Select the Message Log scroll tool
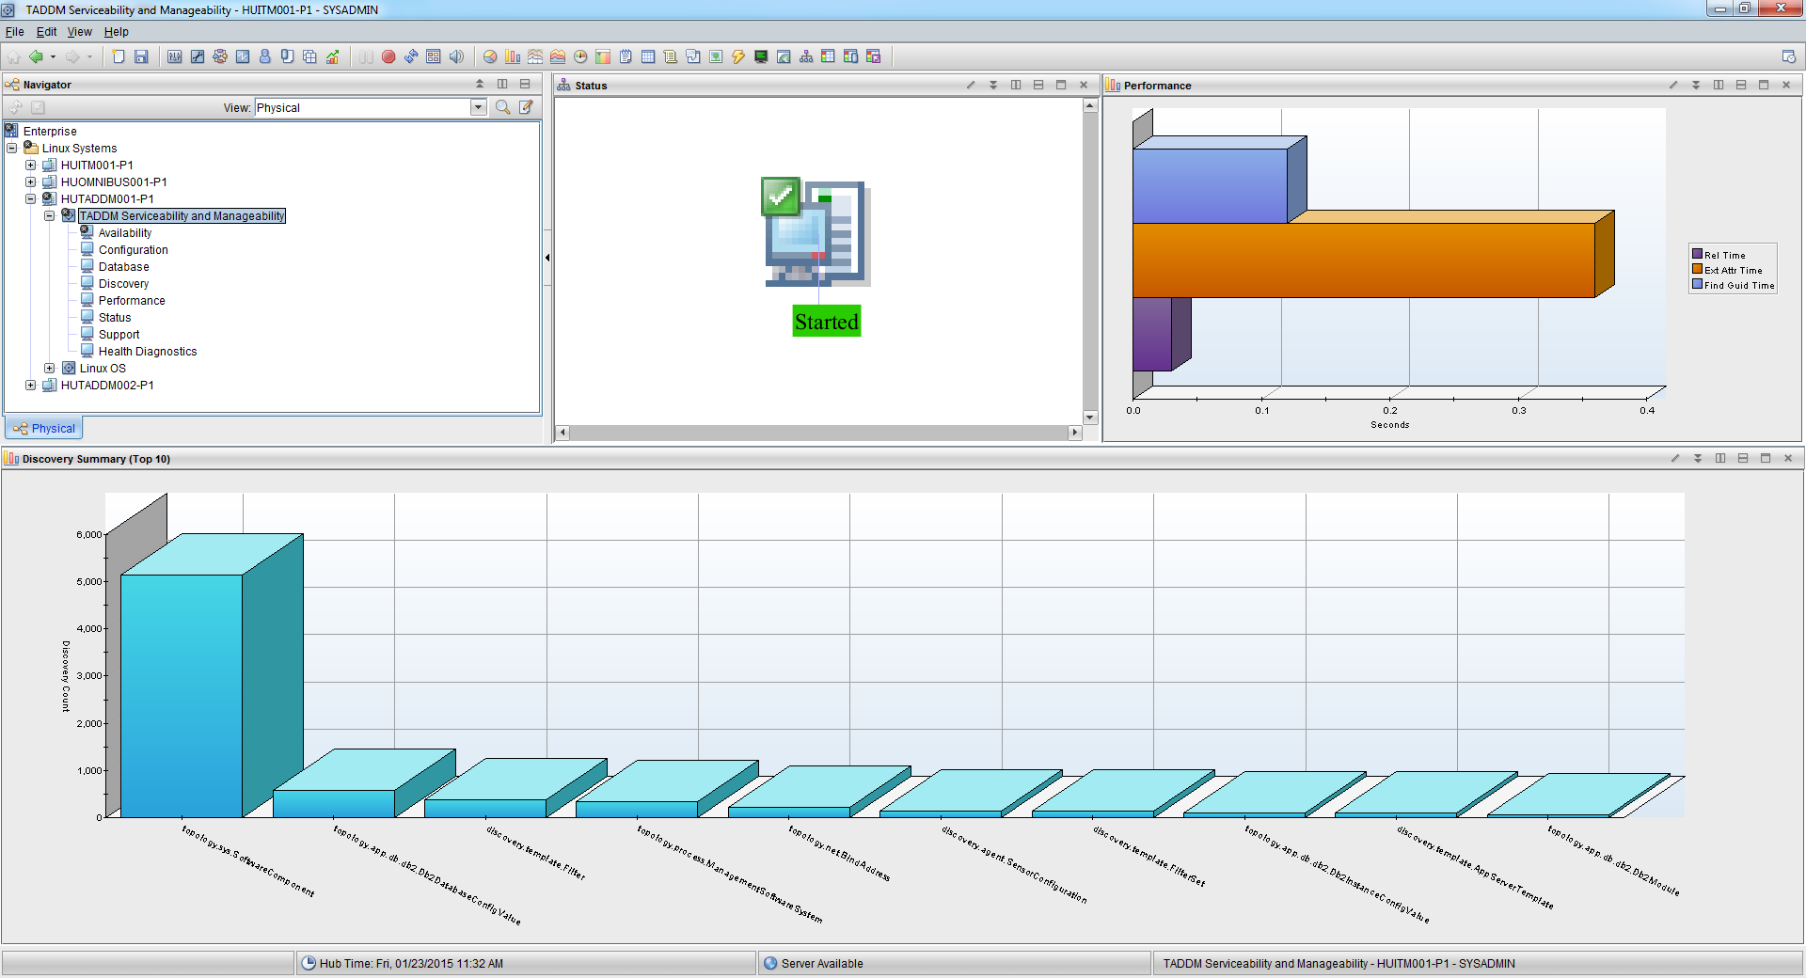Screen dimensions: 1806x978 [x=671, y=56]
